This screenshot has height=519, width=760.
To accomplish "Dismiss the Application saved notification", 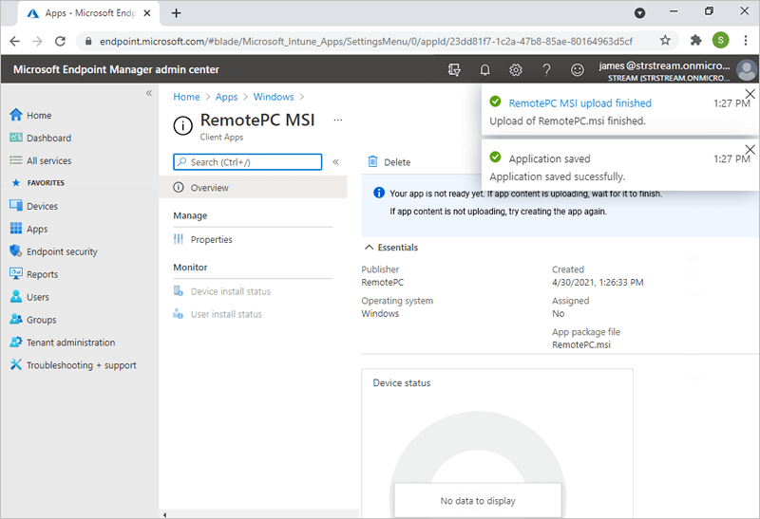I will click(x=750, y=150).
